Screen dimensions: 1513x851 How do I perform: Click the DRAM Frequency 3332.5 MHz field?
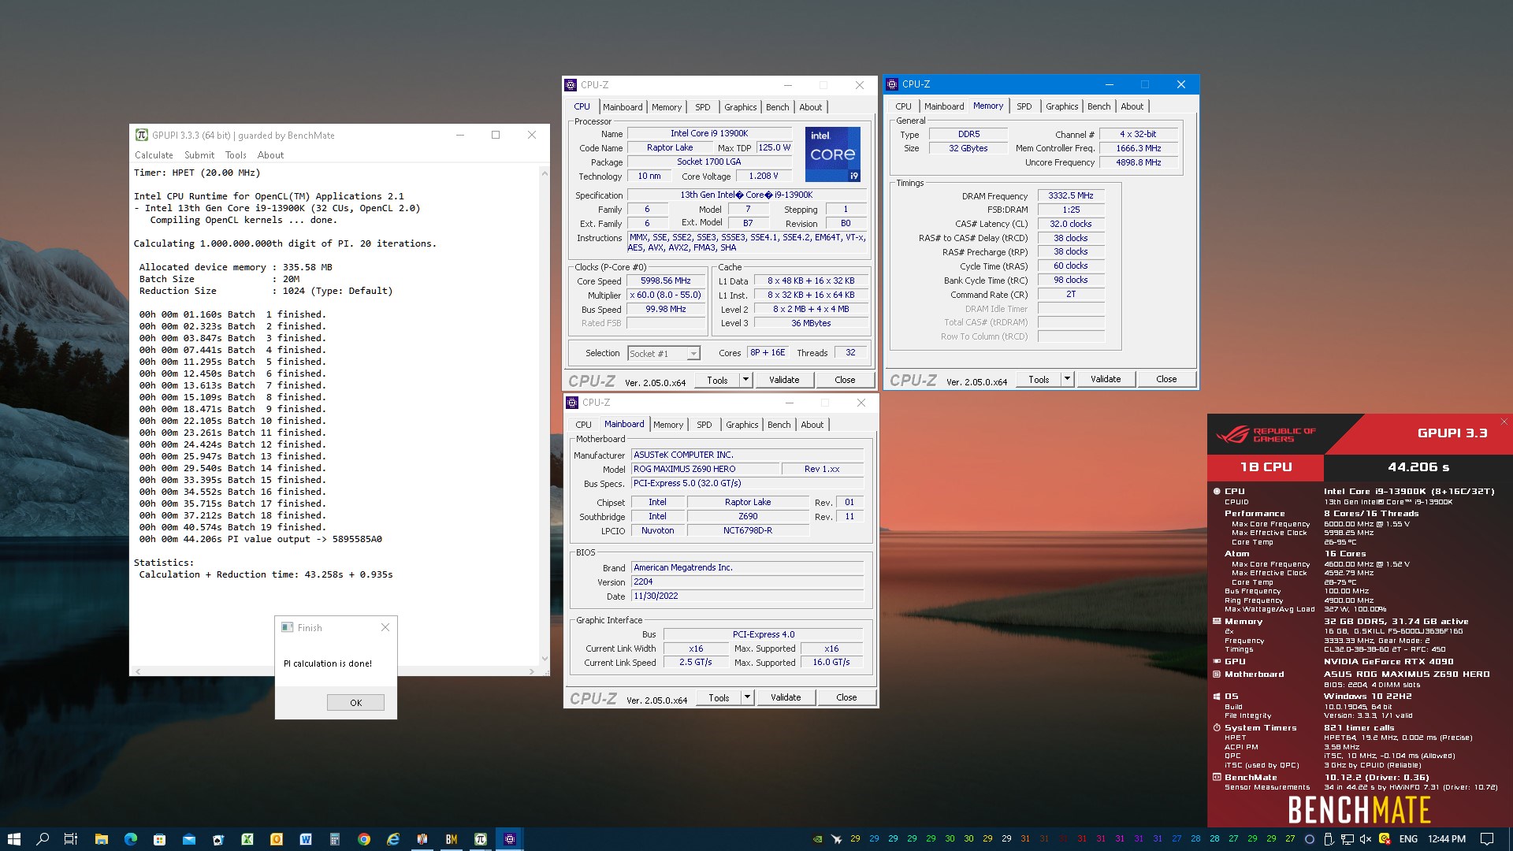(1071, 195)
